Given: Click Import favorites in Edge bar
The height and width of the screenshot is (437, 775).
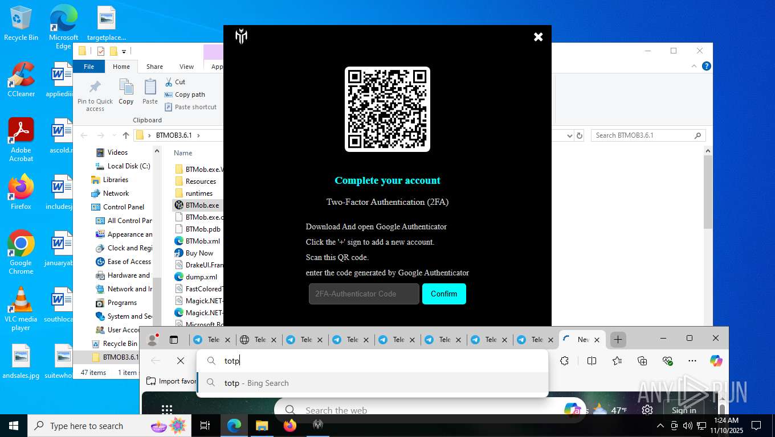Looking at the screenshot, I should click(x=172, y=381).
